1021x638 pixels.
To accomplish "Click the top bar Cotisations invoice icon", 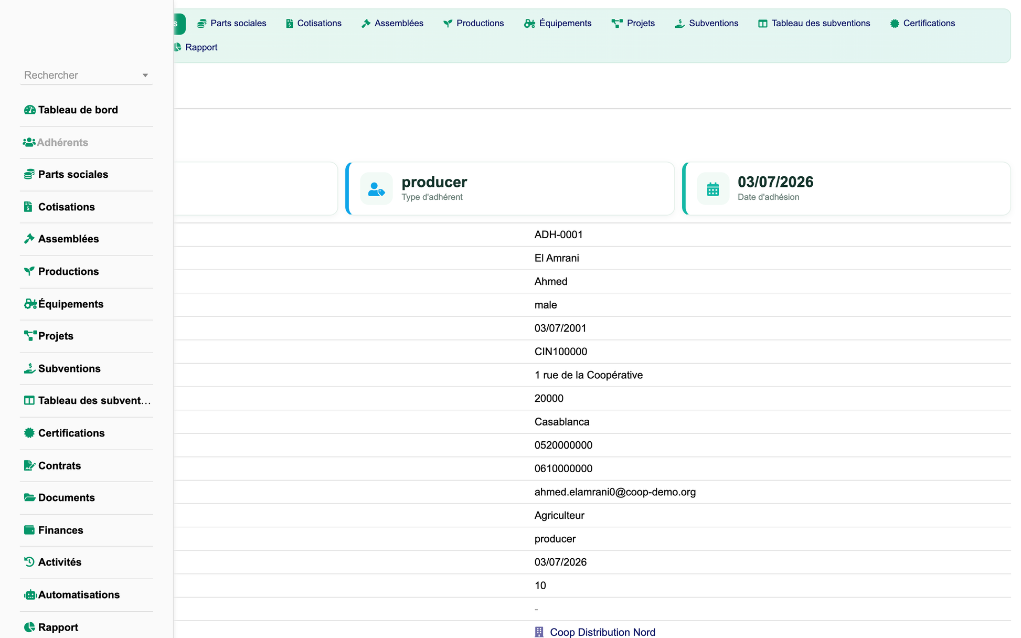I will tap(290, 24).
